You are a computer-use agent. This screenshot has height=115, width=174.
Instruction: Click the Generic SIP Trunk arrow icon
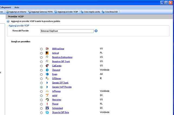(x=47, y=83)
